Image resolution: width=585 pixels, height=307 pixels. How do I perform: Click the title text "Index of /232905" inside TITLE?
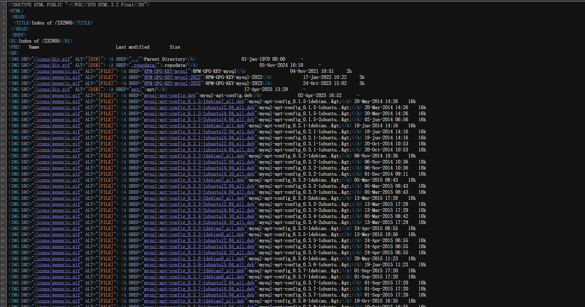click(52, 23)
